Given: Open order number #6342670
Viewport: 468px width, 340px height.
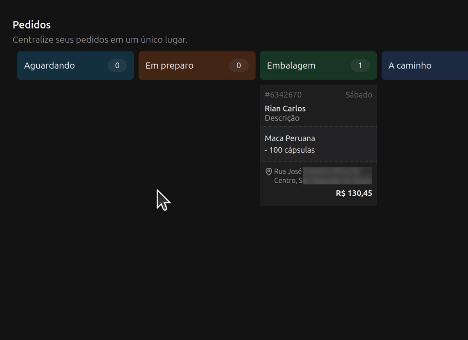Looking at the screenshot, I should (x=283, y=95).
